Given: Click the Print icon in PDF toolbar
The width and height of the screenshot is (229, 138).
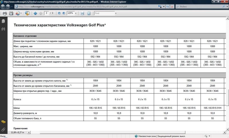Looking at the screenshot, I should pos(5,13).
